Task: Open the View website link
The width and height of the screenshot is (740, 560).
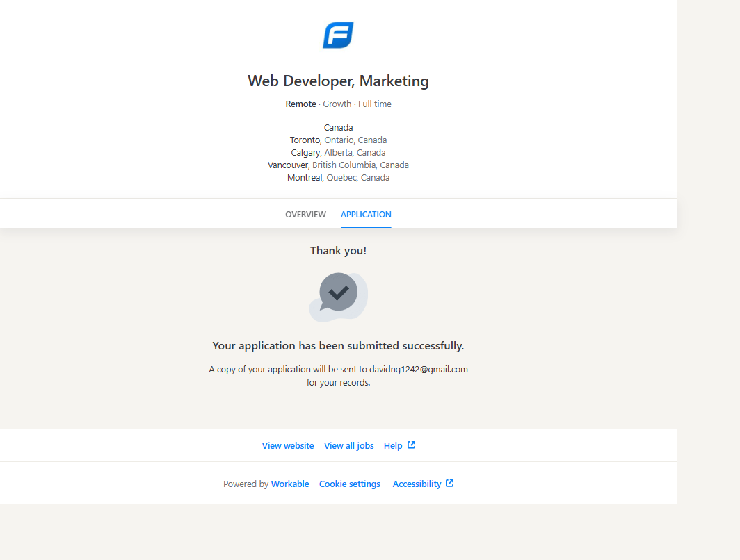Action: coord(288,446)
